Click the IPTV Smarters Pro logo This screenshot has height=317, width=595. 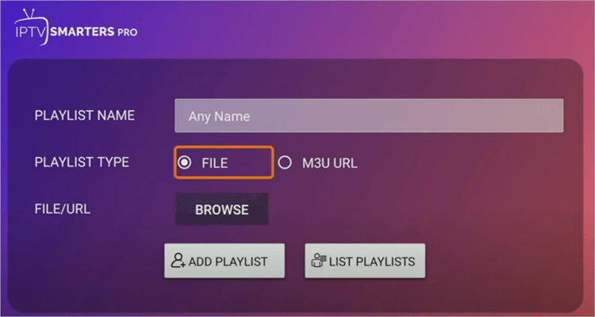coord(76,27)
